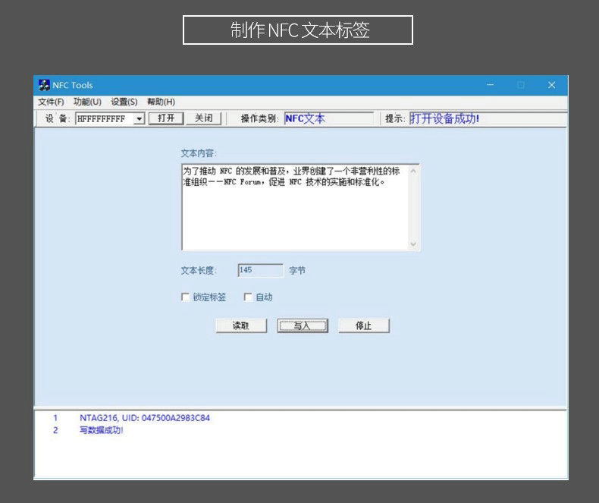
Task: Click the 写入 button
Action: point(303,325)
